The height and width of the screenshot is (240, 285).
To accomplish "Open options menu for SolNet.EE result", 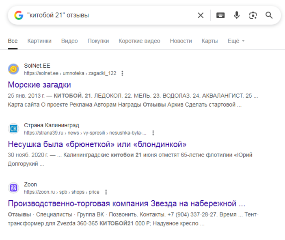I will [x=122, y=73].
